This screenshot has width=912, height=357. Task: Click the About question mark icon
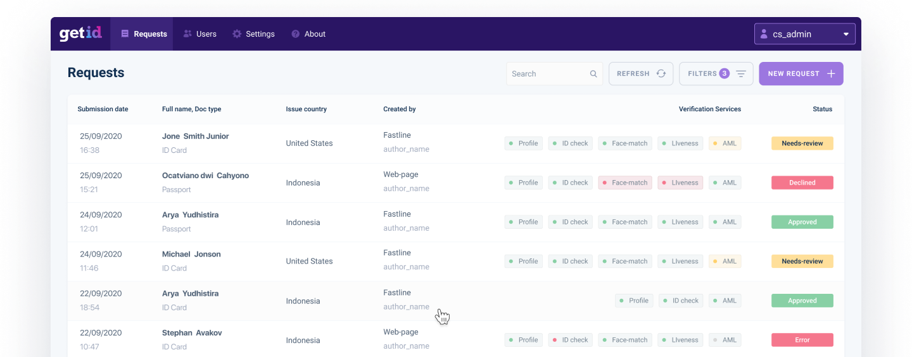point(295,34)
